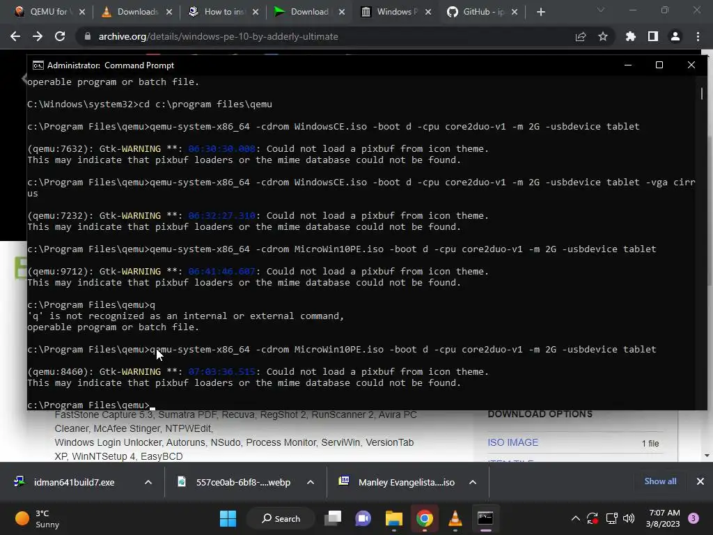The image size is (713, 535).
Task: Minimize the Command Prompt window
Action: coord(628,65)
